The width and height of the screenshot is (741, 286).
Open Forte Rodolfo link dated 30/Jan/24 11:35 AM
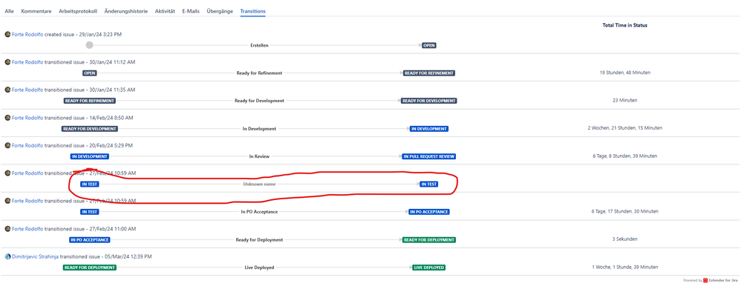(x=27, y=90)
